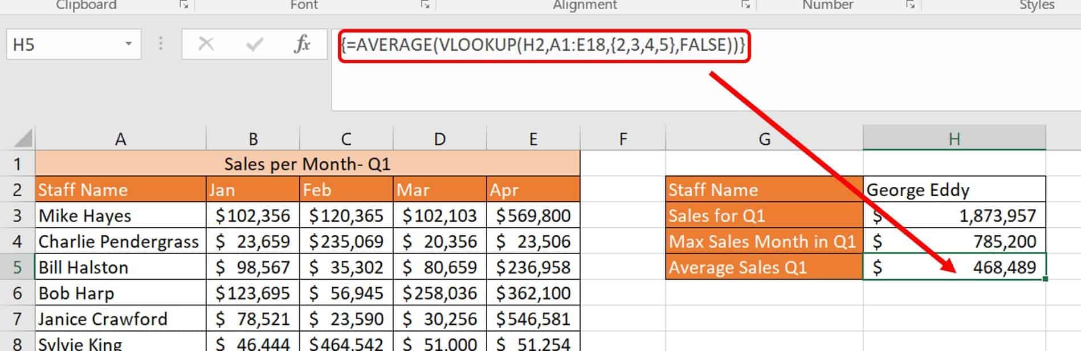The height and width of the screenshot is (351, 1081).
Task: Confirm the formula with the checkmark
Action: coord(254,44)
